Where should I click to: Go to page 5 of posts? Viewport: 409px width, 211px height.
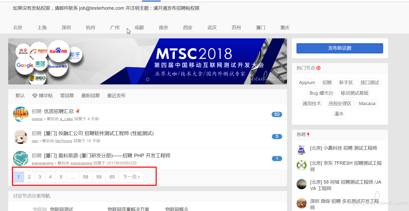click(x=61, y=177)
